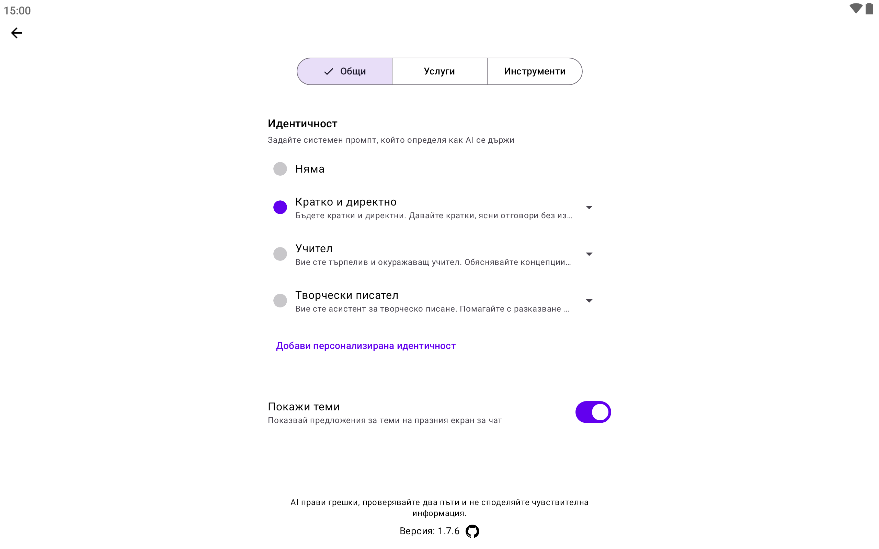Select the Общи tab
This screenshot has height=549, width=879.
pyautogui.click(x=345, y=71)
